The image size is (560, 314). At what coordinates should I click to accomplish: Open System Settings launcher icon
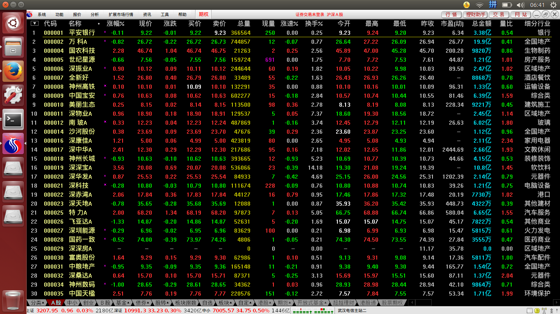[13, 96]
